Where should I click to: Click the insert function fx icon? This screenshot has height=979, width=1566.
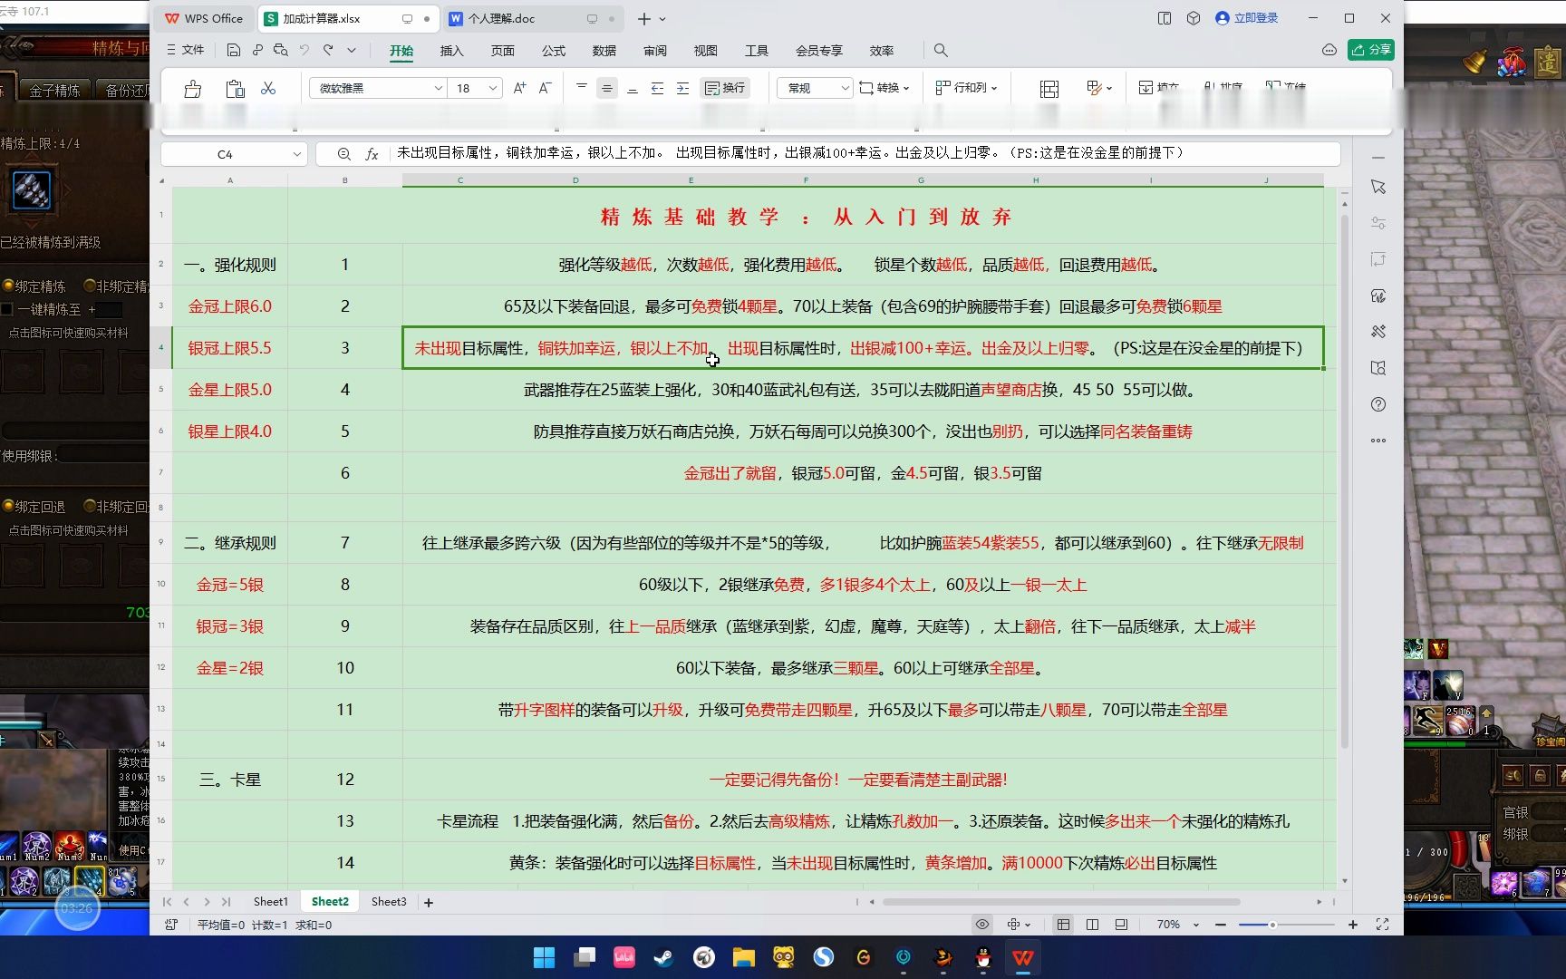(372, 154)
